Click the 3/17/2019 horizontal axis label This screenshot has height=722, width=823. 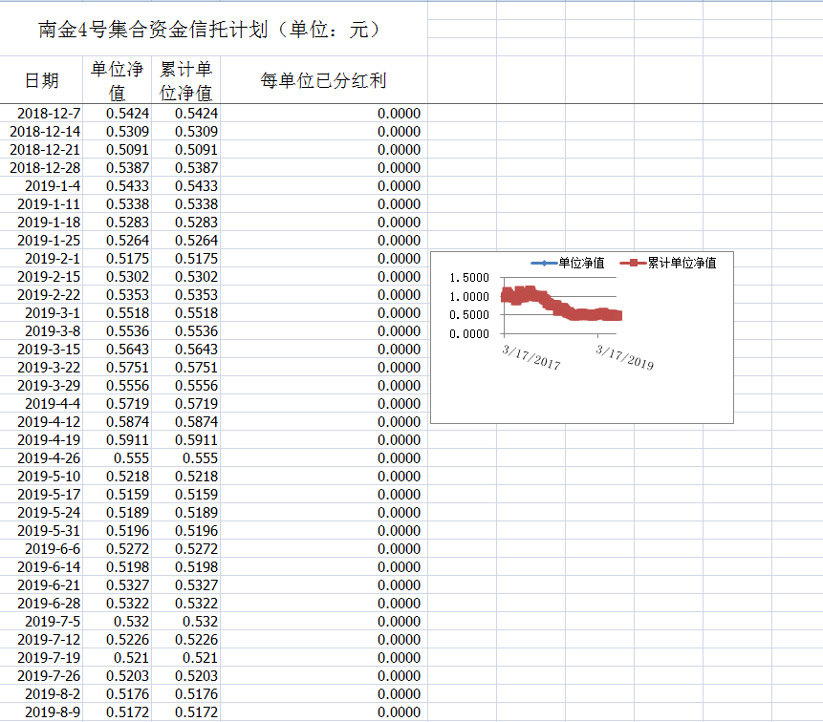[x=624, y=357]
